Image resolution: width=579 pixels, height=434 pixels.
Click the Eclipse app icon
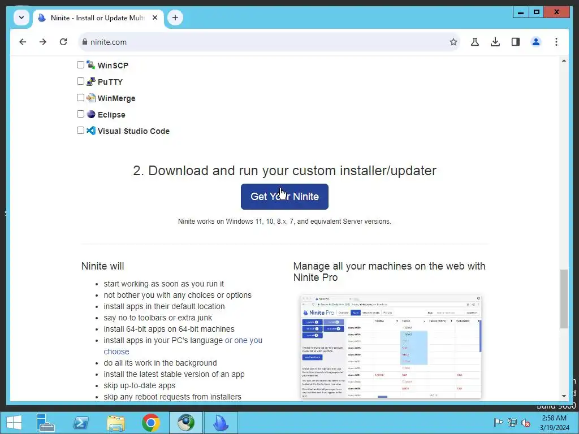(91, 114)
